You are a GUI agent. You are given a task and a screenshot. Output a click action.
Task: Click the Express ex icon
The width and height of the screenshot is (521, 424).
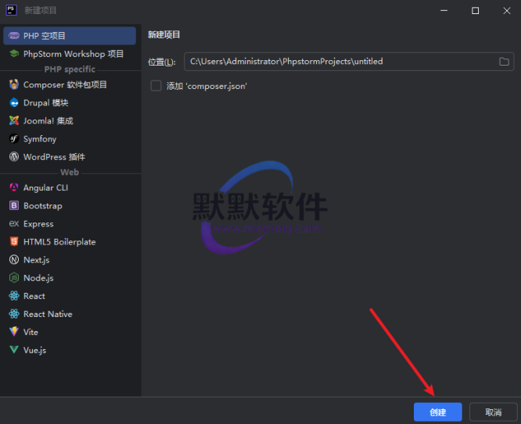(x=14, y=223)
